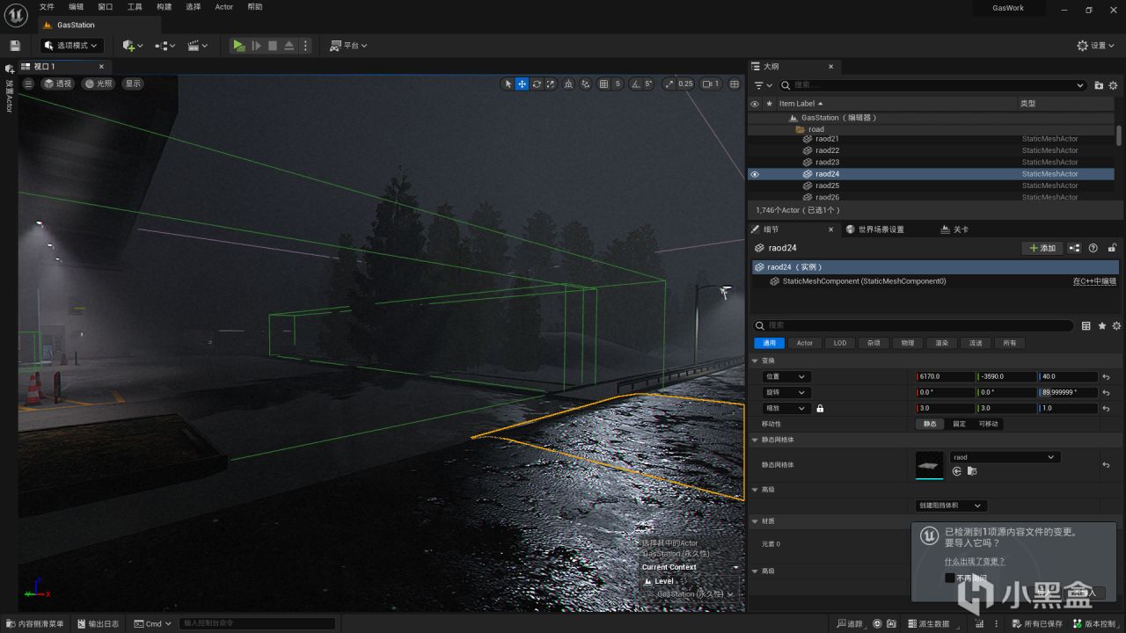Switch to the '世界场景设置' tab

coord(874,229)
